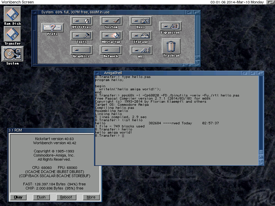The width and height of the screenshot is (275, 206).
Task: Click 'Workbench version 40.42' text
Action: [x=55, y=143]
